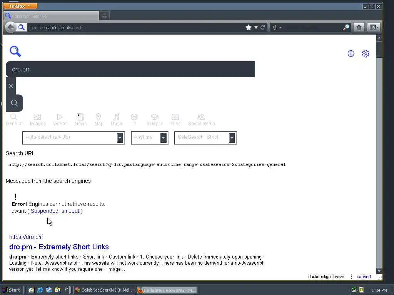The height and width of the screenshot is (295, 394).
Task: Open the SearXNG about info icon
Action: click(x=351, y=53)
